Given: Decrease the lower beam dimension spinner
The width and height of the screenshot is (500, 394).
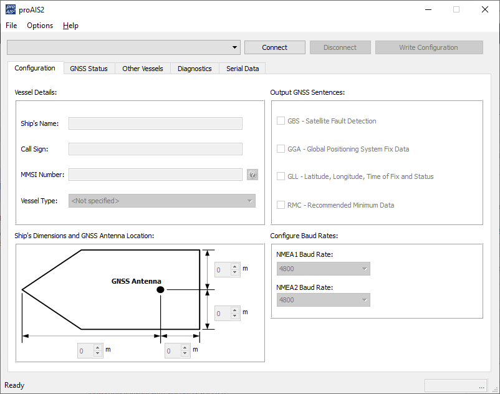Looking at the screenshot, I should point(235,316).
